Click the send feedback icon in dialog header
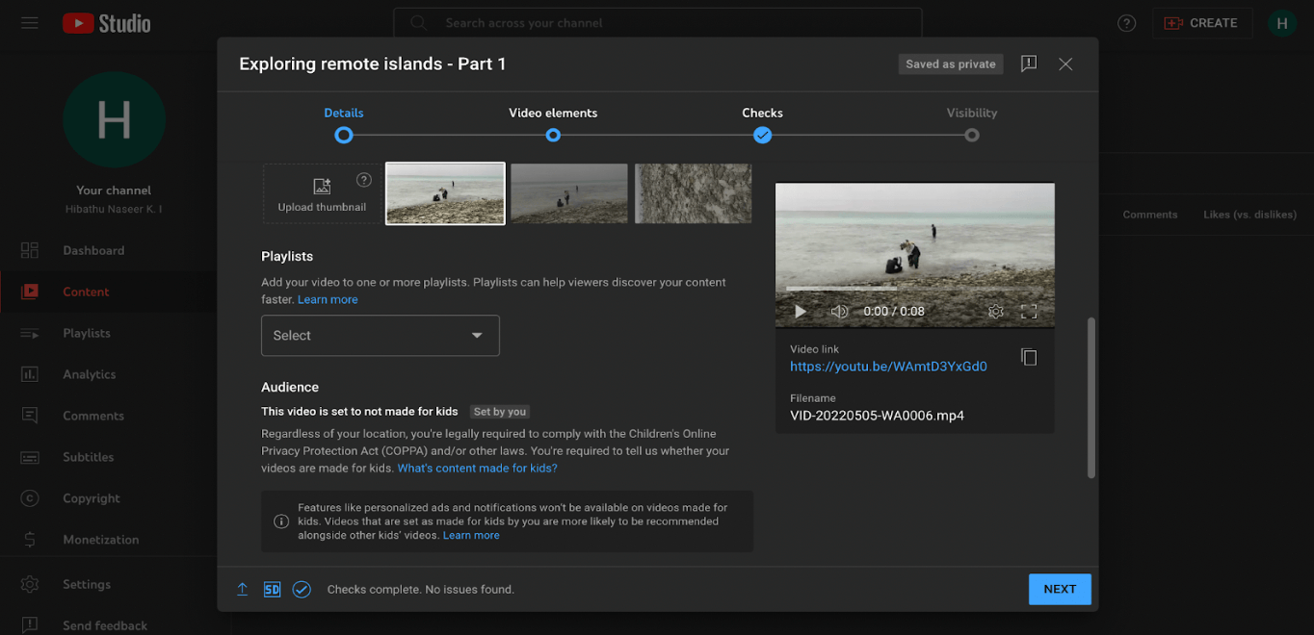The height and width of the screenshot is (635, 1314). (x=1029, y=63)
